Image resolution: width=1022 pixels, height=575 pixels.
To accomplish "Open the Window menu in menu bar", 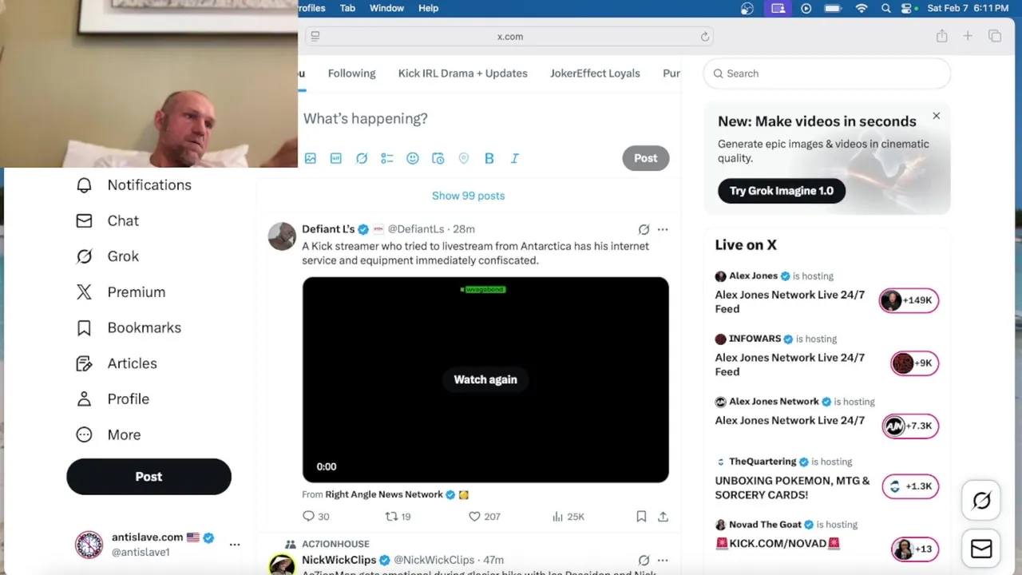I will (x=386, y=8).
